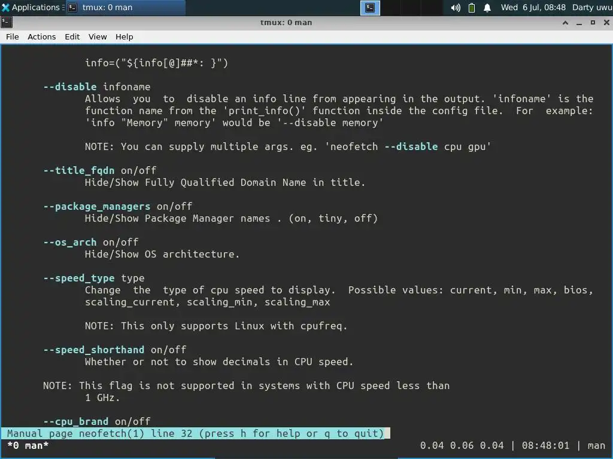
Task: Close the tmux terminal window
Action: click(x=606, y=23)
